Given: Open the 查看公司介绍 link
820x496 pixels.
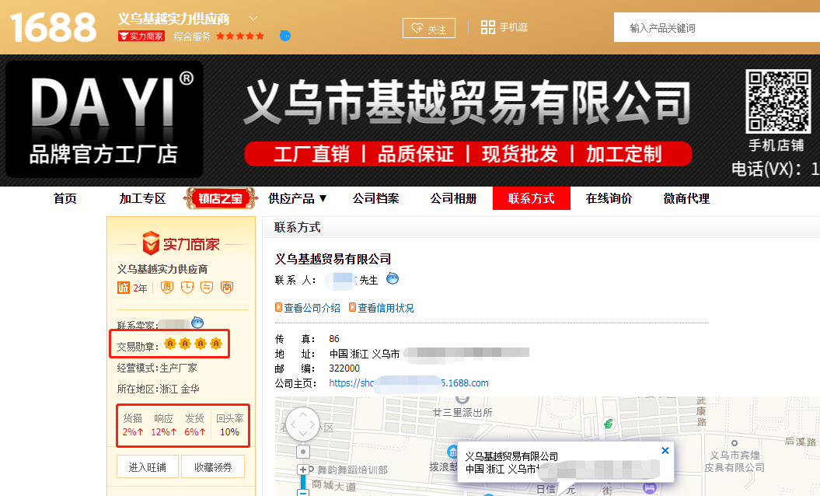Looking at the screenshot, I should 312,308.
